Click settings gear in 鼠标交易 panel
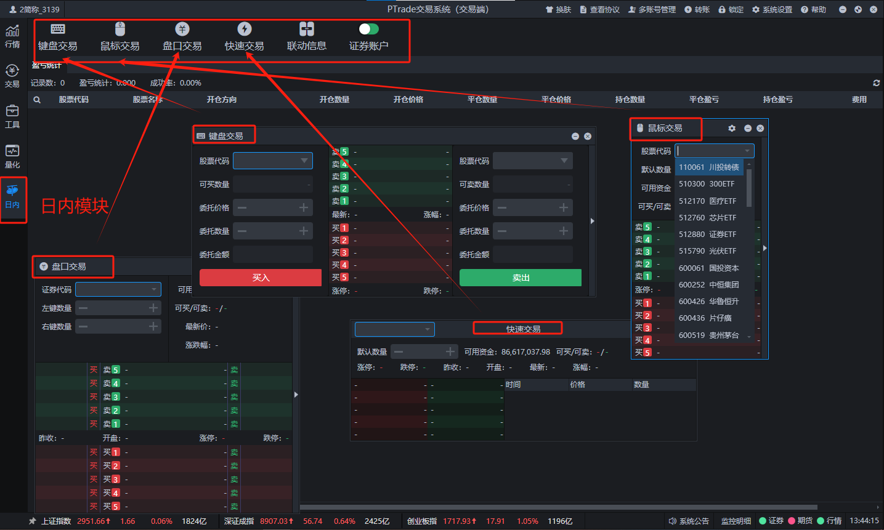Viewport: 884px width, 530px height. pyautogui.click(x=732, y=128)
